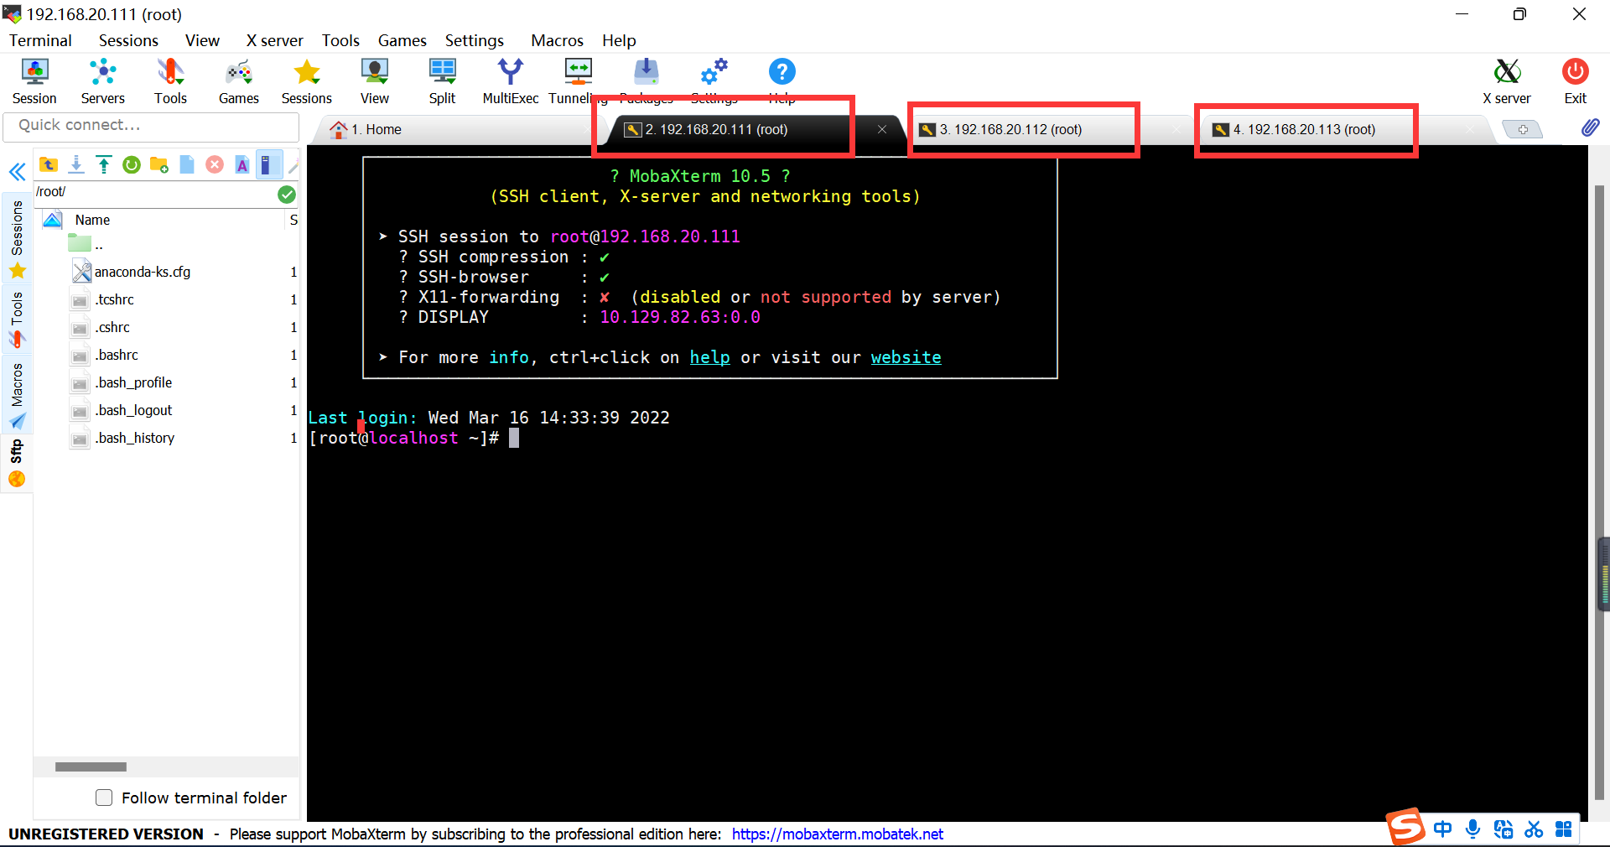The height and width of the screenshot is (847, 1610).
Task: Click the sort icon beside the Name column
Action: pos(52,220)
